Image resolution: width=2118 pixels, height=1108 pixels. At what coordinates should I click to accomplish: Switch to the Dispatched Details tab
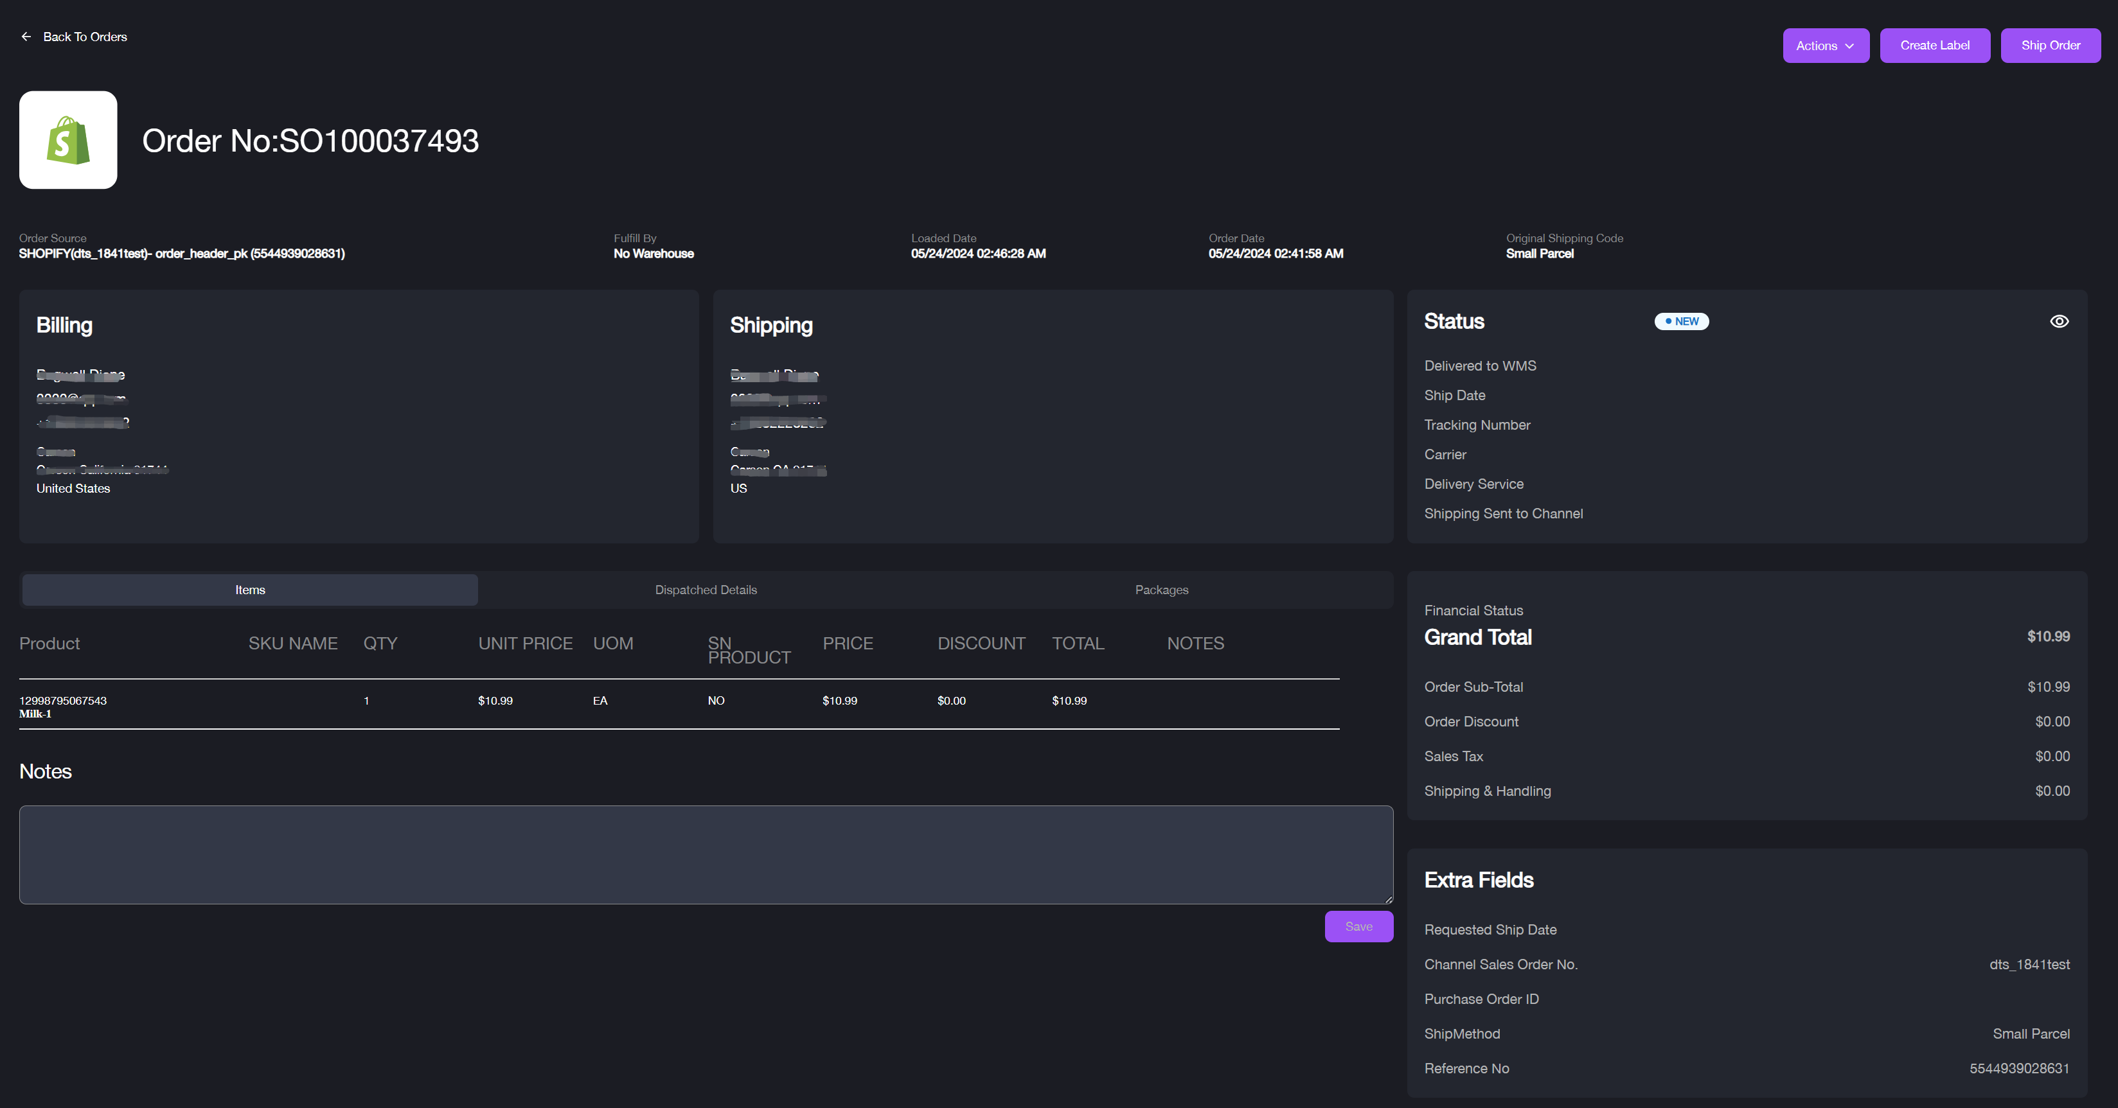(x=706, y=590)
